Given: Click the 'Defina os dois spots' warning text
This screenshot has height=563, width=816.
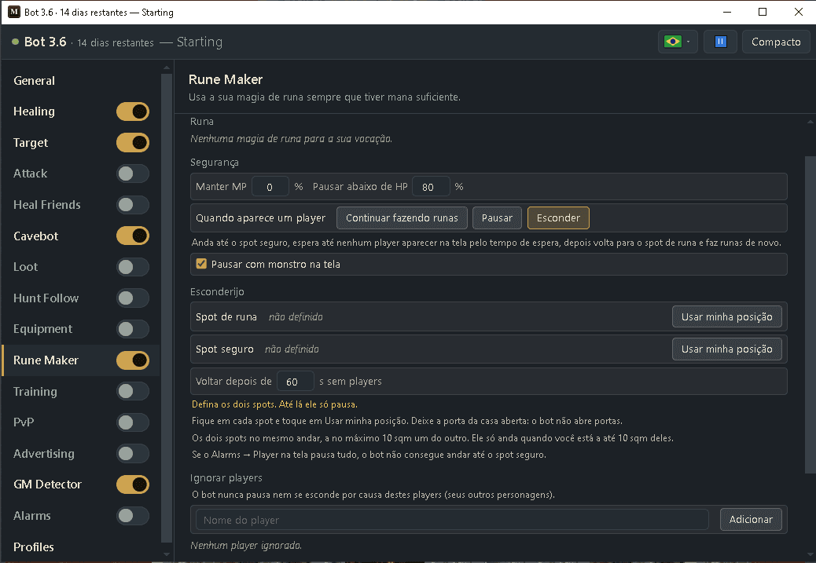Looking at the screenshot, I should point(274,404).
